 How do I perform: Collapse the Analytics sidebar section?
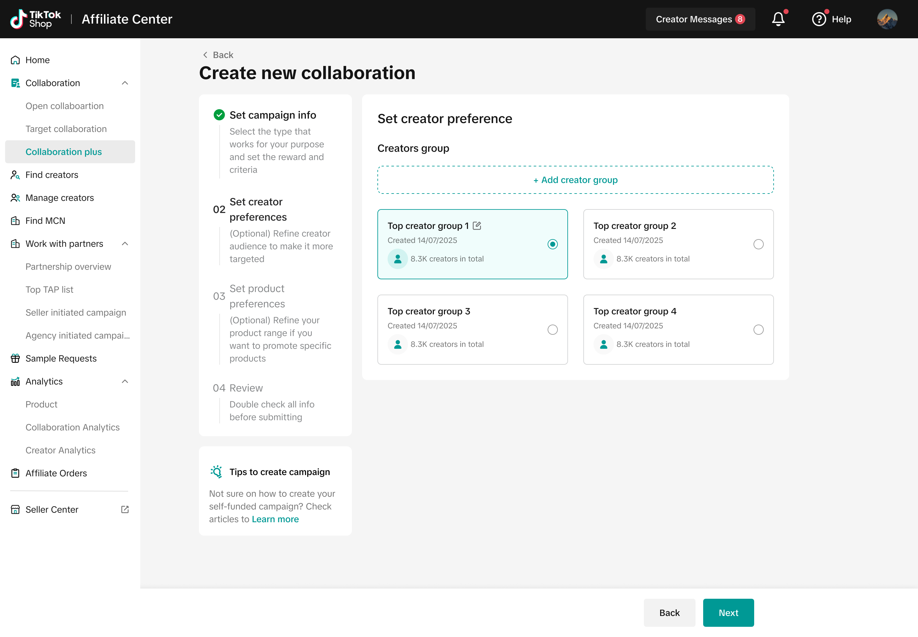coord(125,382)
